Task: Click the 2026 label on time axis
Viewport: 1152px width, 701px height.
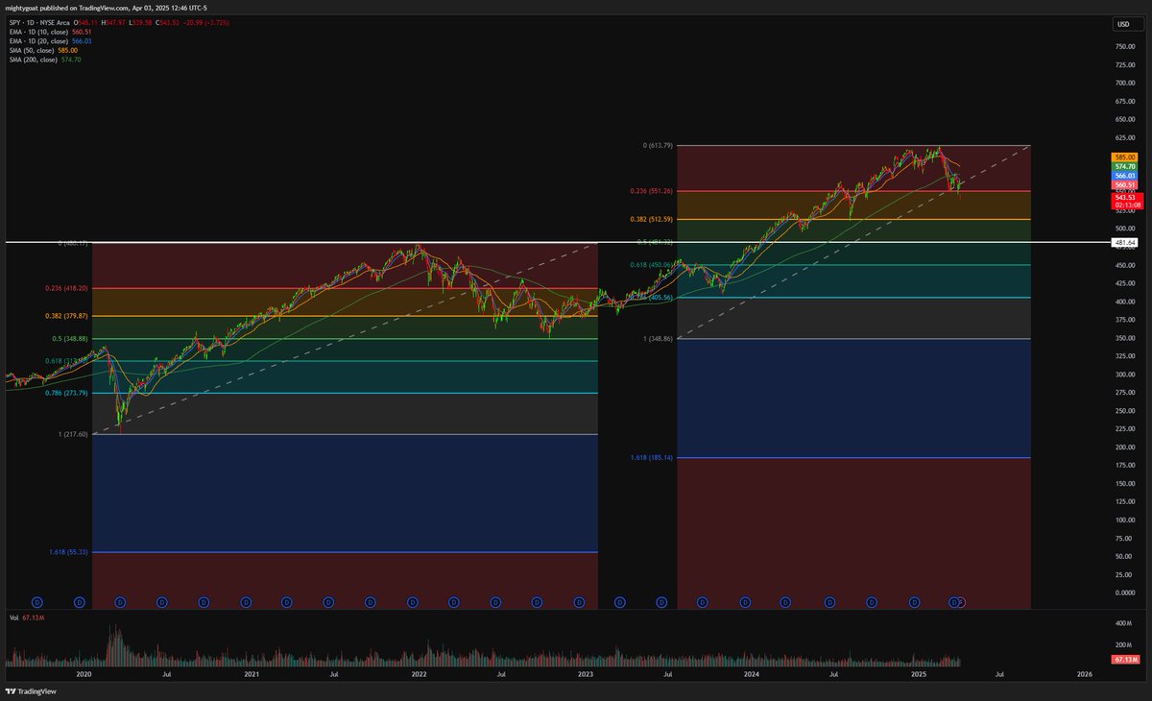Action: coord(1085,675)
